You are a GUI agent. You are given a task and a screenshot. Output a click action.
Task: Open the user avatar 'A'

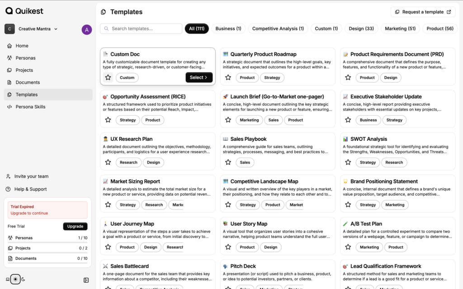coord(86,30)
